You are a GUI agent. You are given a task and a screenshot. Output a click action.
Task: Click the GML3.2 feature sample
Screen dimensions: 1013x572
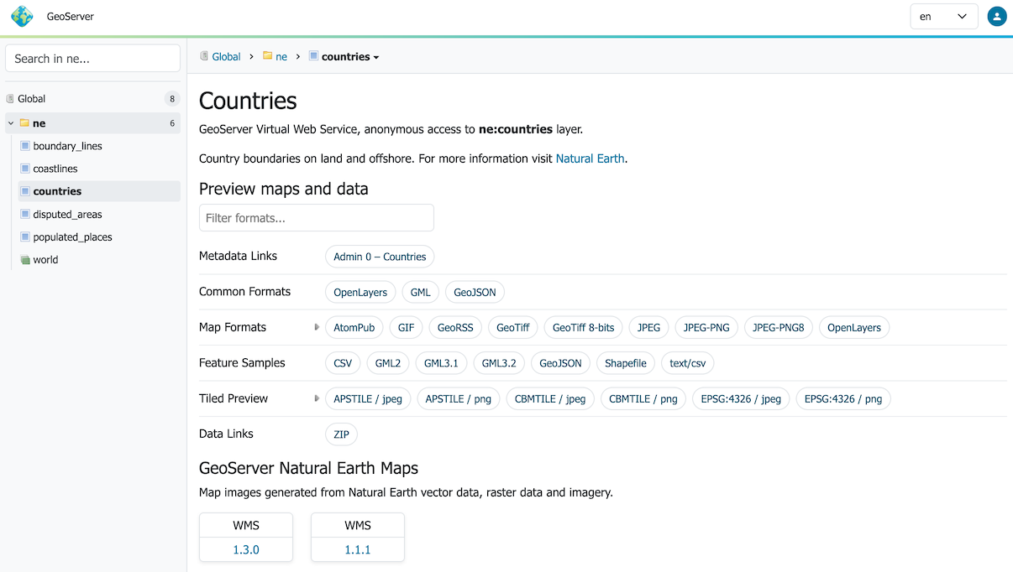click(500, 363)
